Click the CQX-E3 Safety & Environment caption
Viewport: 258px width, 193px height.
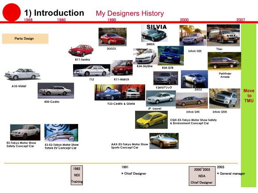[193, 122]
